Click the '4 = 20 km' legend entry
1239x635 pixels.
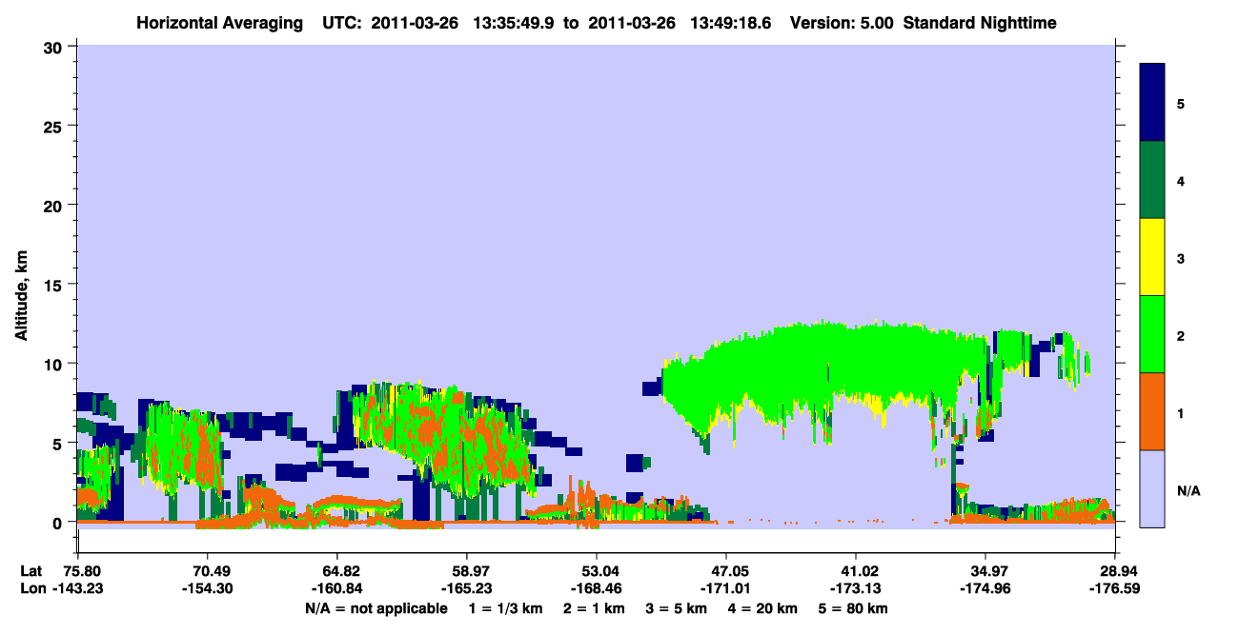[764, 608]
